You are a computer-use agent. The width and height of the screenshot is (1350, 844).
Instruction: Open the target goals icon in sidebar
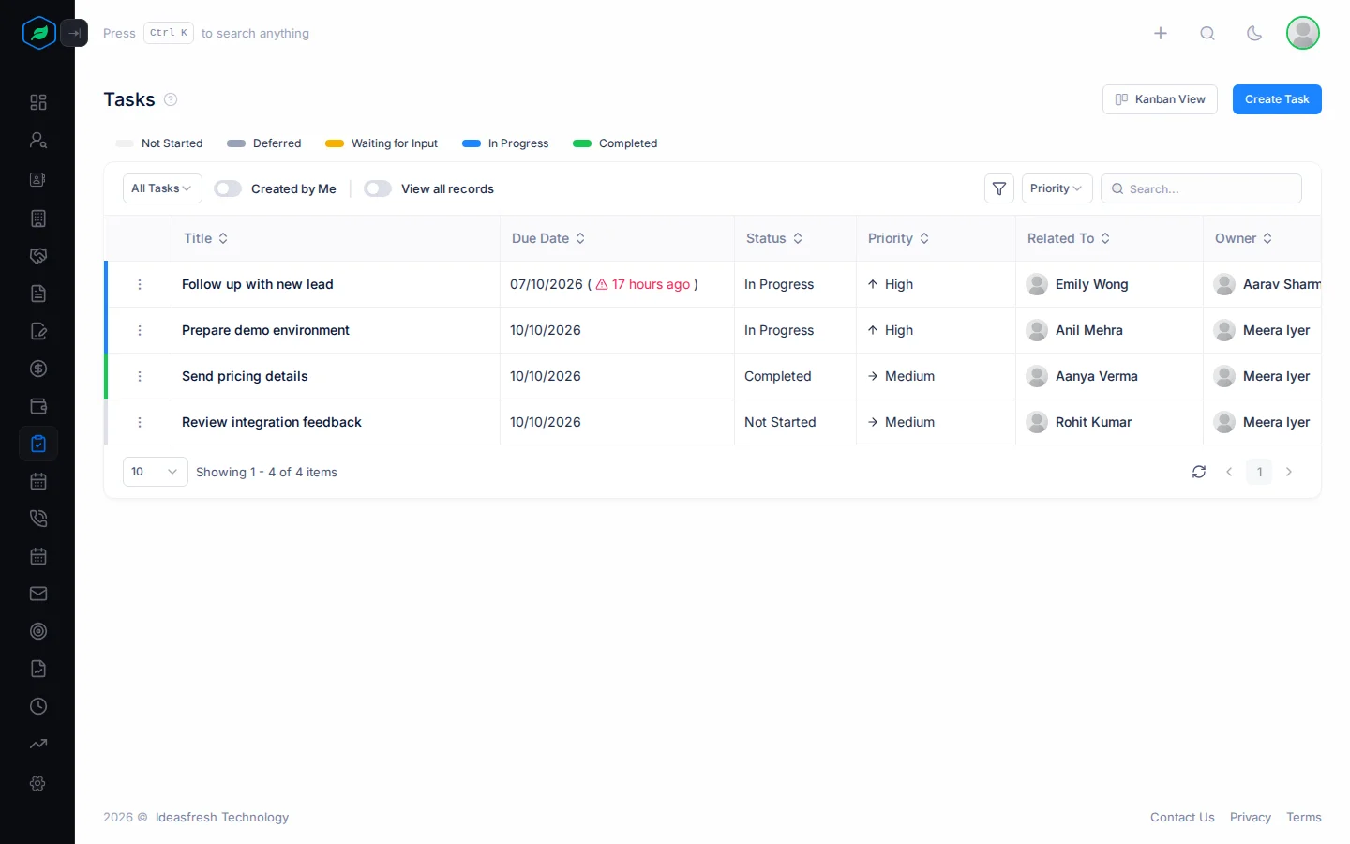pyautogui.click(x=38, y=631)
